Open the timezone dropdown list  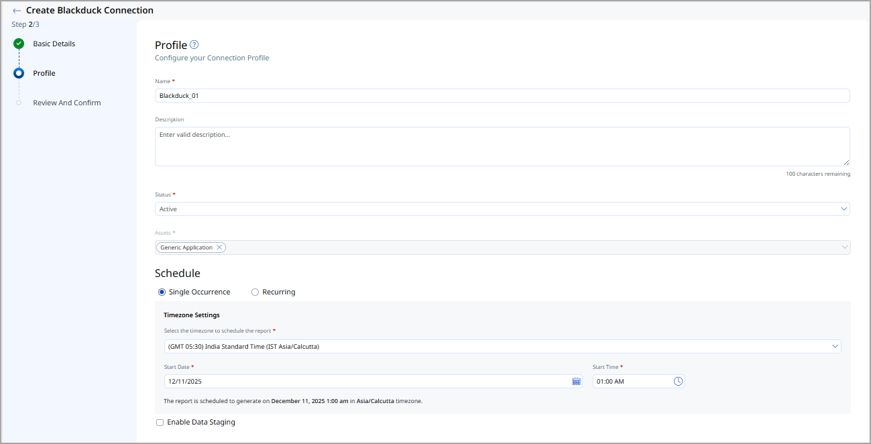click(x=502, y=347)
